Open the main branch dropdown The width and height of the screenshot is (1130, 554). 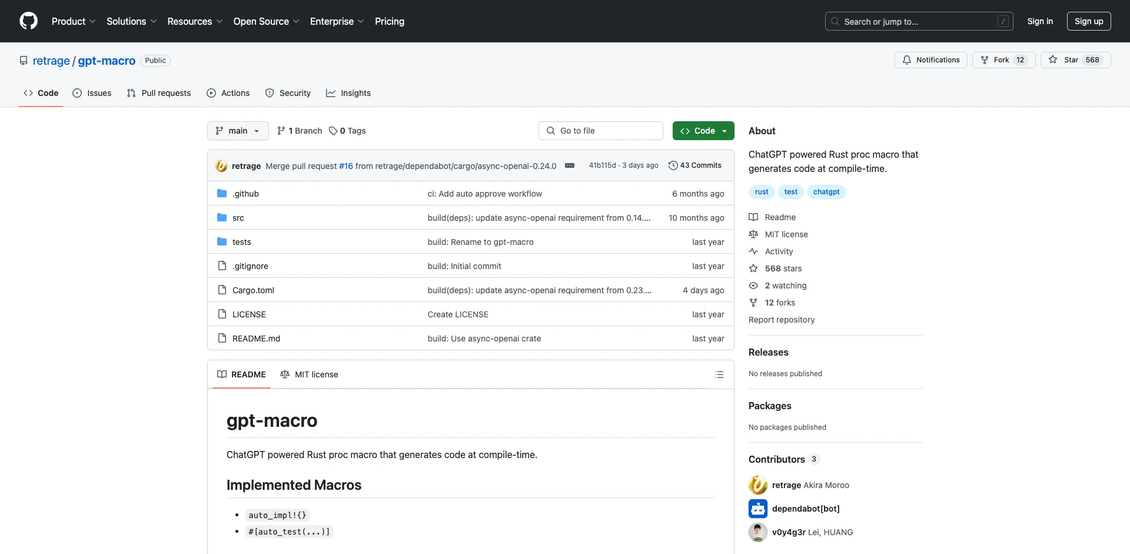tap(238, 131)
